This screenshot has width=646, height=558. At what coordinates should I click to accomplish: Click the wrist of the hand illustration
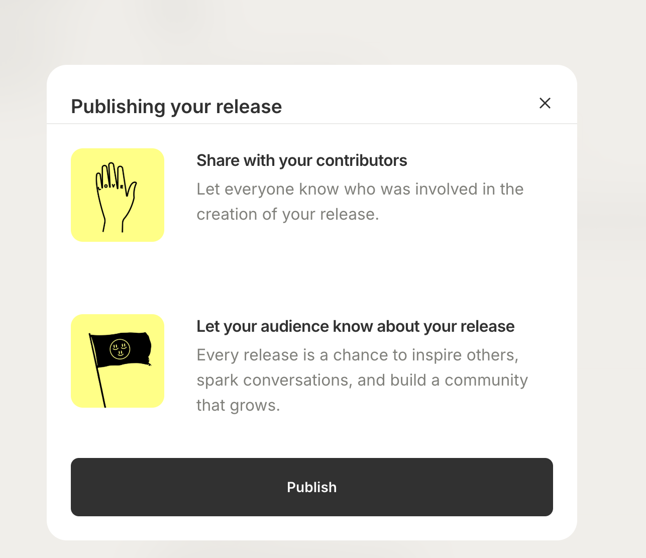(113, 224)
